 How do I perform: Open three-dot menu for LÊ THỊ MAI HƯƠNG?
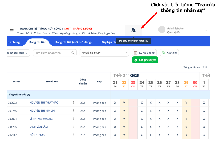[73, 119]
